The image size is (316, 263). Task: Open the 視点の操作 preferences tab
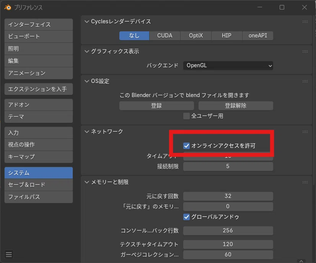click(x=39, y=144)
